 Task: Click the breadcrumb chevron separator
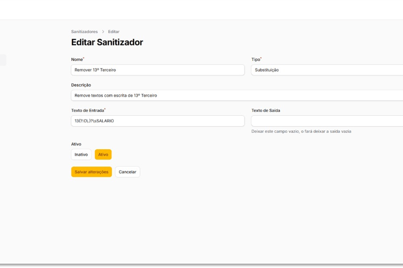(103, 31)
